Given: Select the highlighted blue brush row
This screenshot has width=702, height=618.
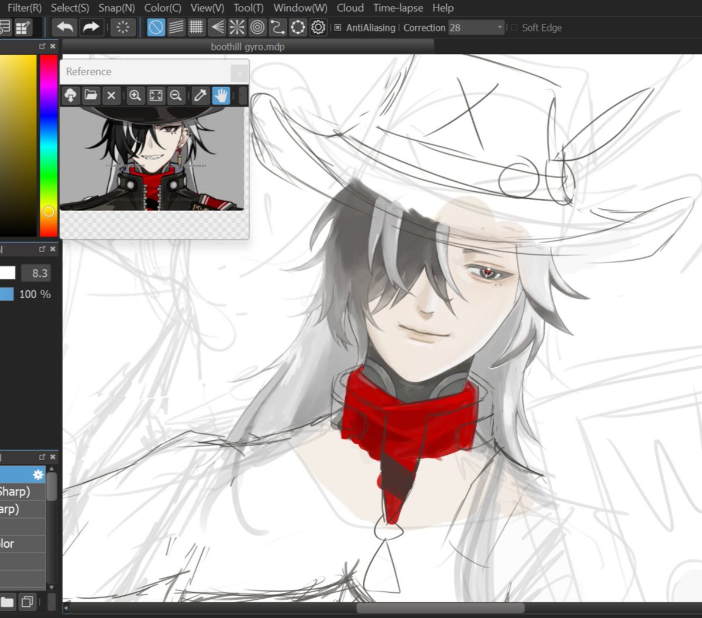Looking at the screenshot, I should click(x=23, y=475).
